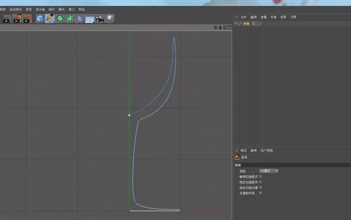Click the viewport rotate camera icon
Screen dimensions: 351x220
(225, 27)
